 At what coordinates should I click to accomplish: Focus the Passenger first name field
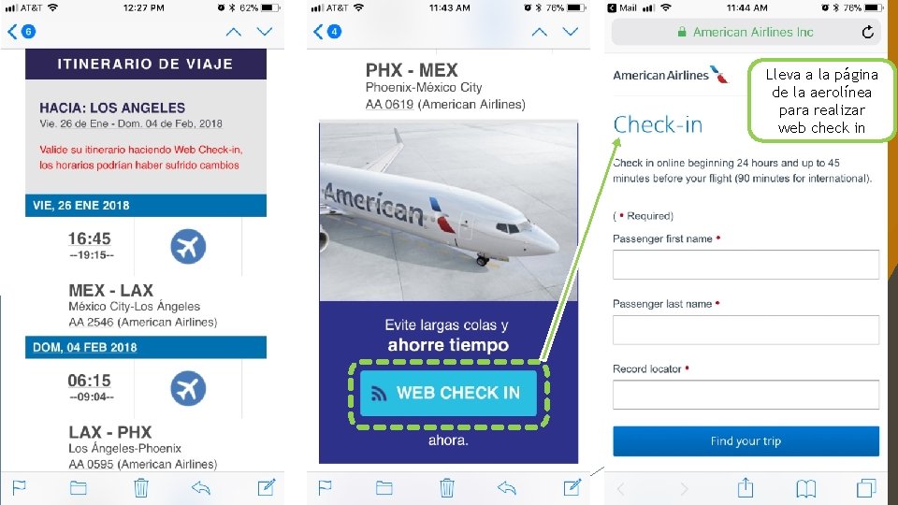click(746, 265)
